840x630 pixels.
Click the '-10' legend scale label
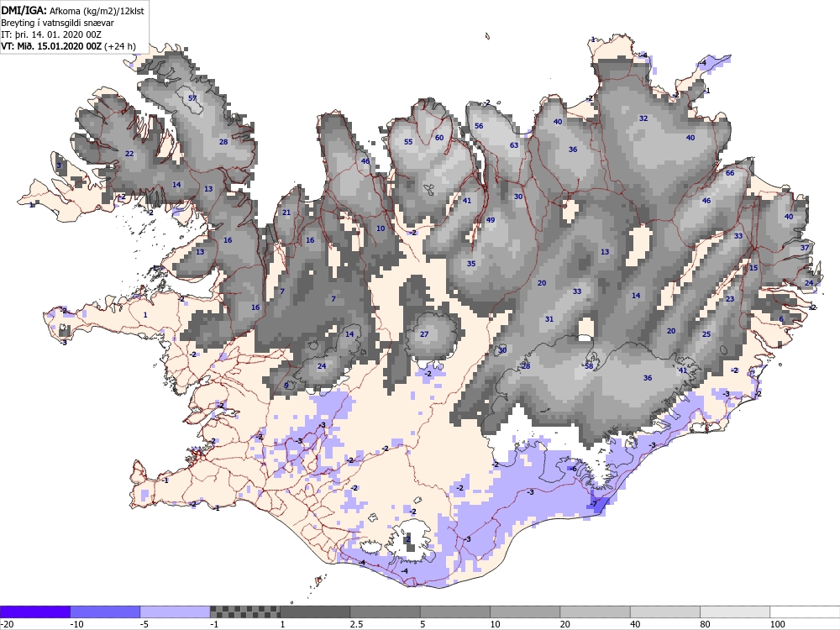click(77, 624)
